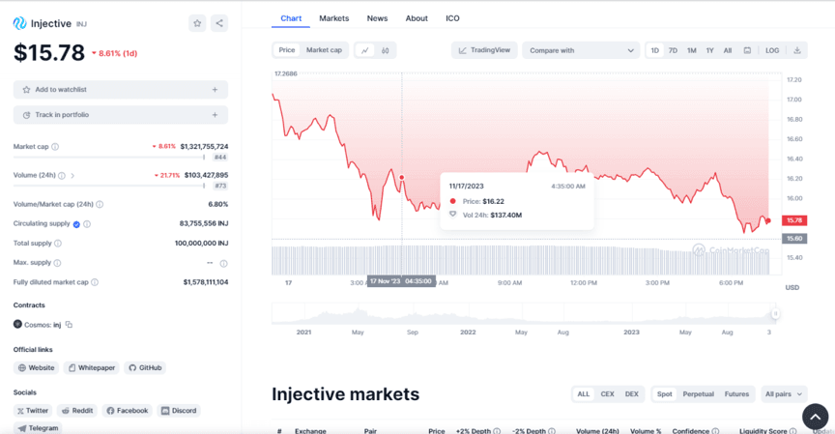Expand the Compare with dropdown
The height and width of the screenshot is (434, 835).
pos(581,50)
